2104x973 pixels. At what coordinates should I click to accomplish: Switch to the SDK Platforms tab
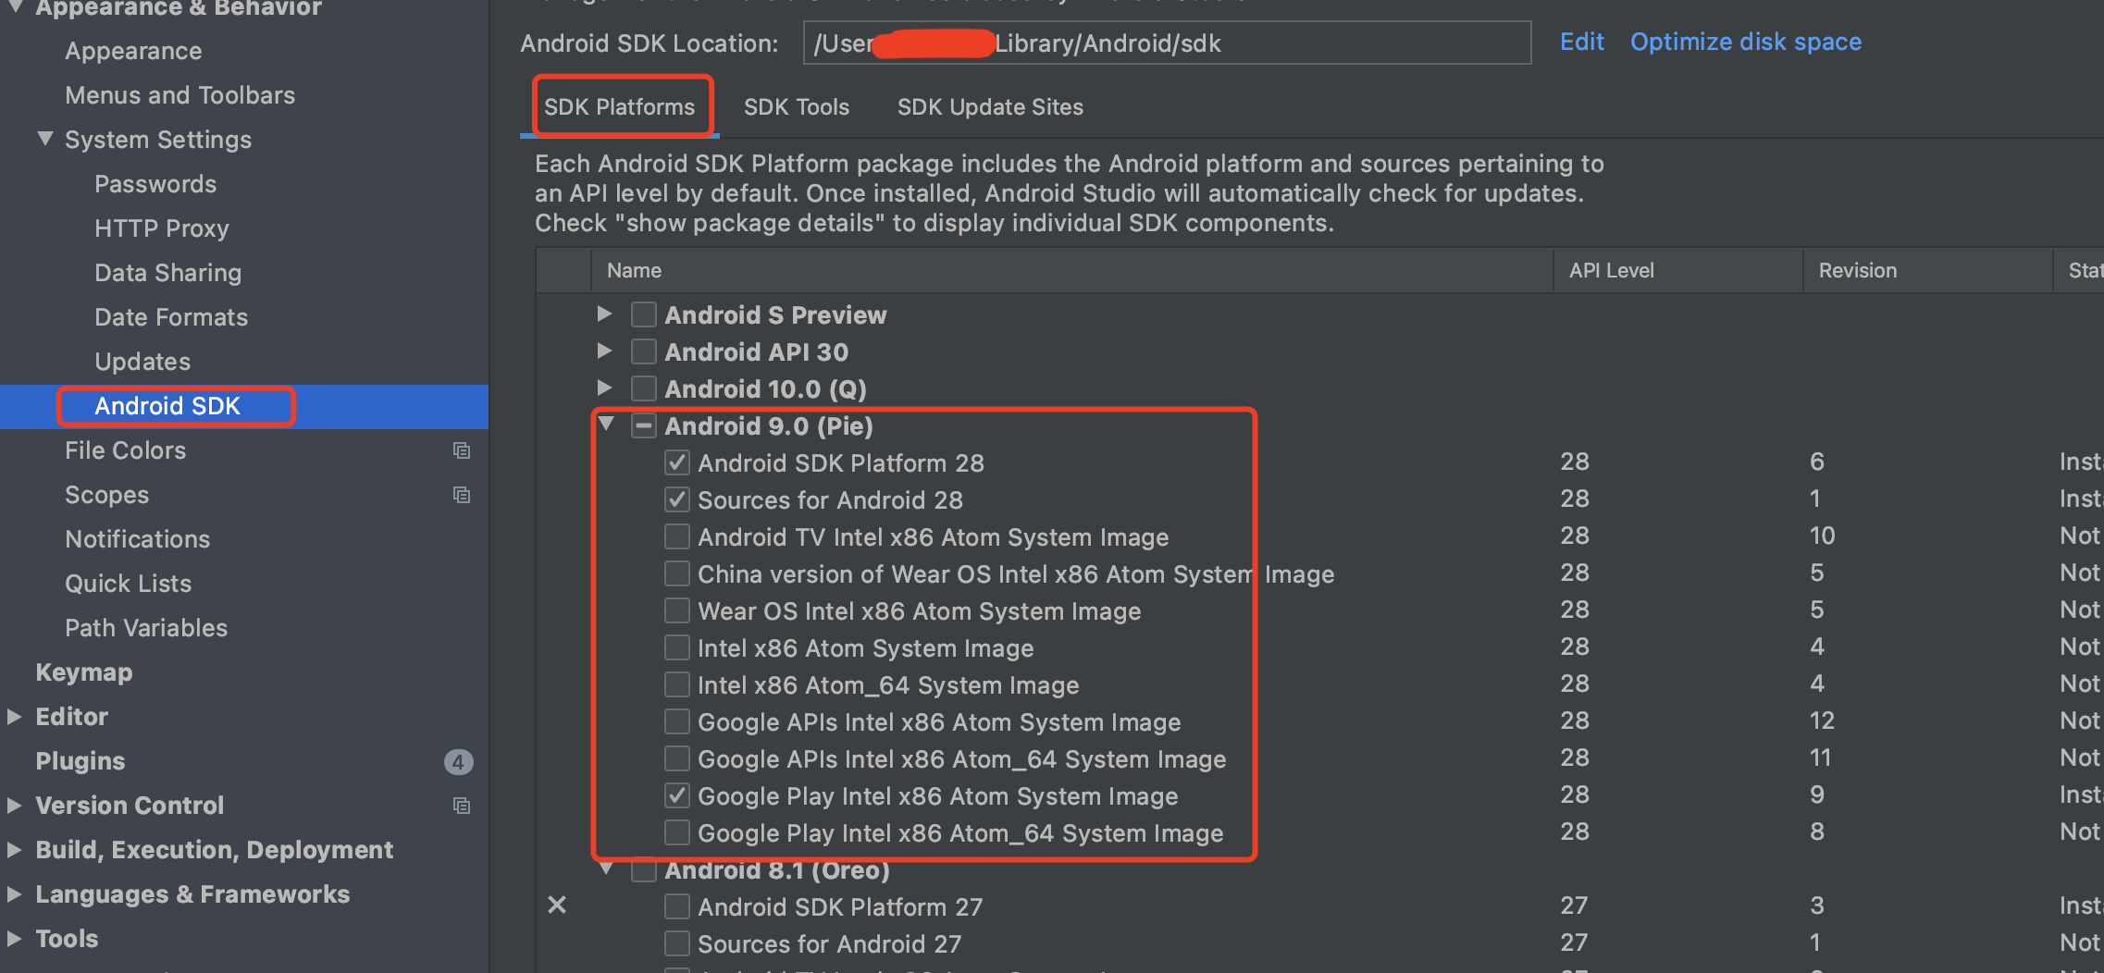619,107
